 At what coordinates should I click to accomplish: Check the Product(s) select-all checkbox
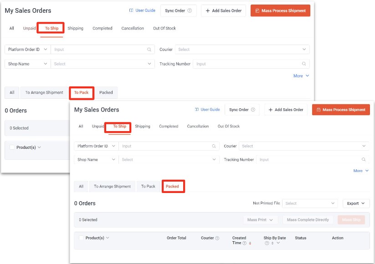[x=82, y=238]
